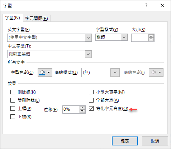
Task: Enable the 雙刪除線 double strikethrough checkbox
Action: tap(13, 100)
